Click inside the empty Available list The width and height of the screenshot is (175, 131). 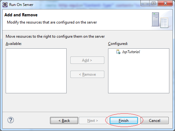coord(36,71)
